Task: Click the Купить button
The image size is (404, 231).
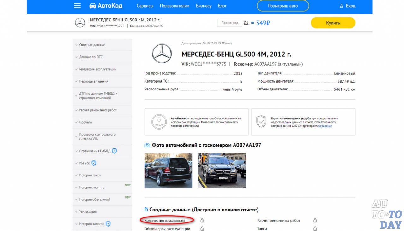Action: (x=333, y=23)
